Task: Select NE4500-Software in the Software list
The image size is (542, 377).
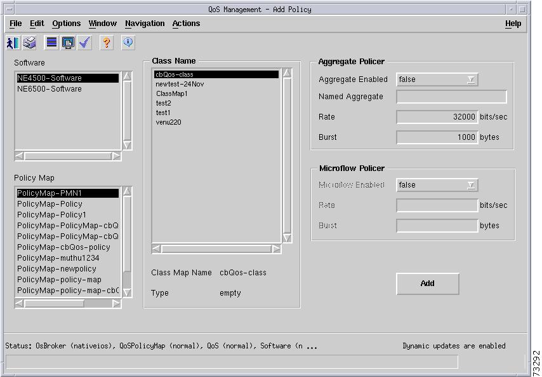Action: pos(68,78)
